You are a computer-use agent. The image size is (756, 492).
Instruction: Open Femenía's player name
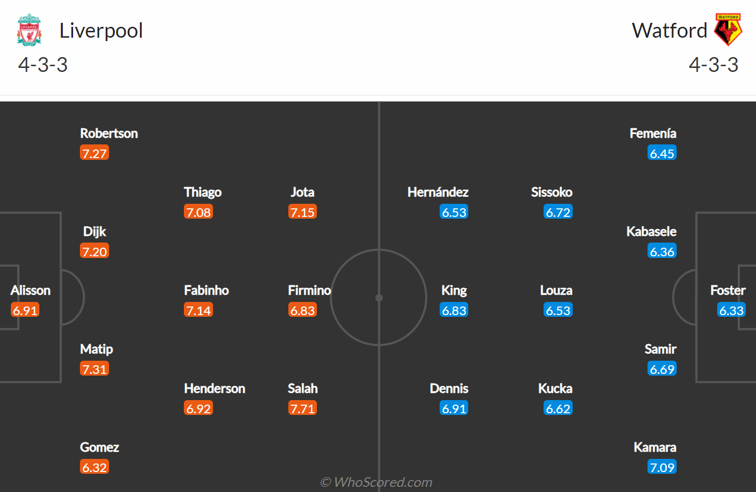[x=653, y=133]
